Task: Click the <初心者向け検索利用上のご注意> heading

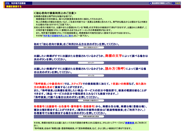Action: coord(55,13)
